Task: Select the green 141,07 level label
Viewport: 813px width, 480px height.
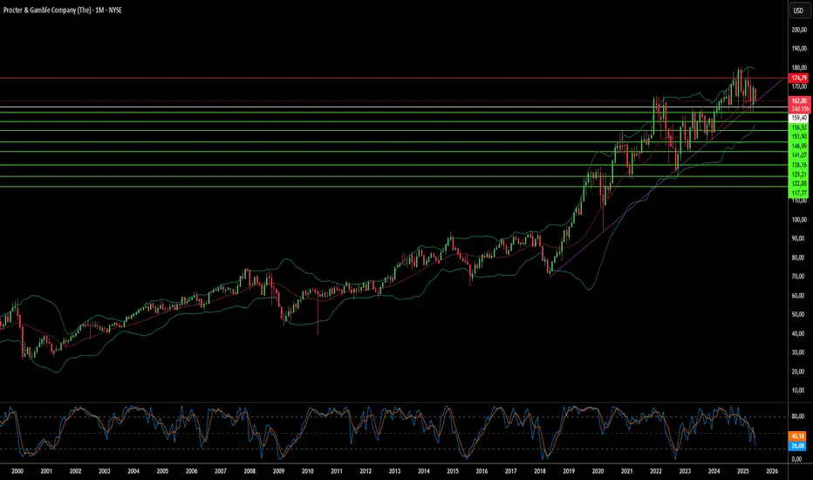Action: click(x=799, y=155)
